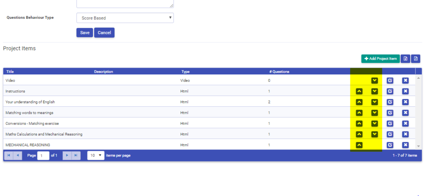This screenshot has width=427, height=196.
Task: Edit the Video project item
Action: tap(390, 80)
